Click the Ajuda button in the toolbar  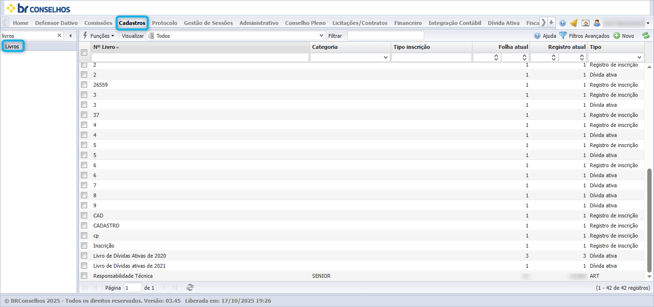pos(545,36)
